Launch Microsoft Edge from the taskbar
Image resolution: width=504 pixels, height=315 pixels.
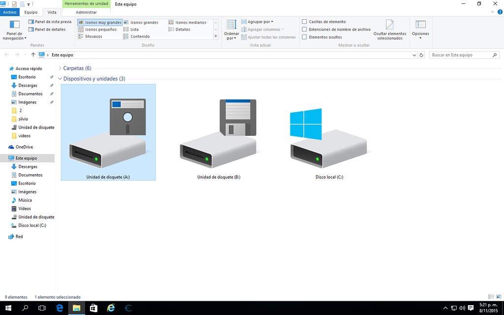tap(60, 308)
